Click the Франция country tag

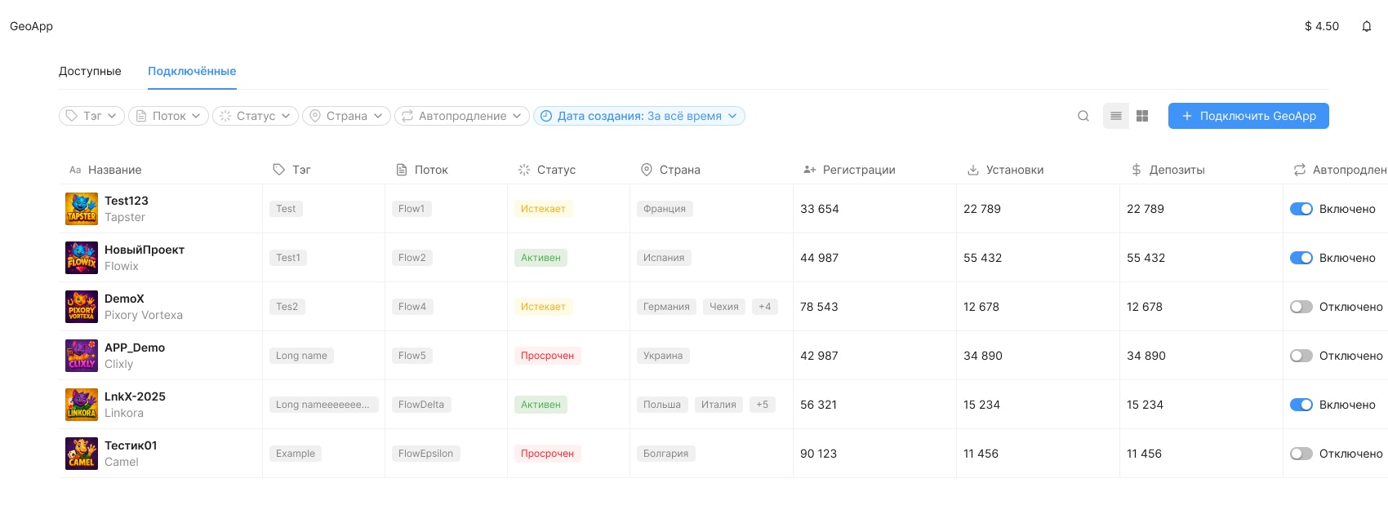point(665,209)
